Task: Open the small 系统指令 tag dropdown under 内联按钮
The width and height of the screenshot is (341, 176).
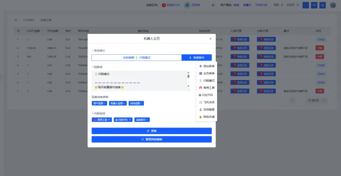Action: pos(142,120)
